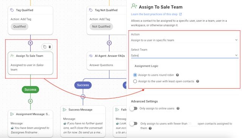The width and height of the screenshot is (242, 138).
Task: Click the external link icon beside best practices
Action: pyautogui.click(x=180, y=14)
